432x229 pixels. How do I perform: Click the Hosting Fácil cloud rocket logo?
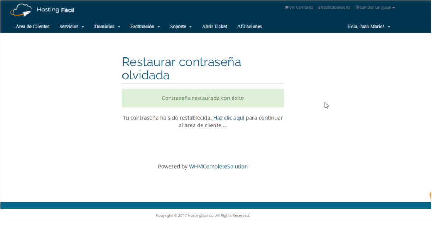point(21,10)
